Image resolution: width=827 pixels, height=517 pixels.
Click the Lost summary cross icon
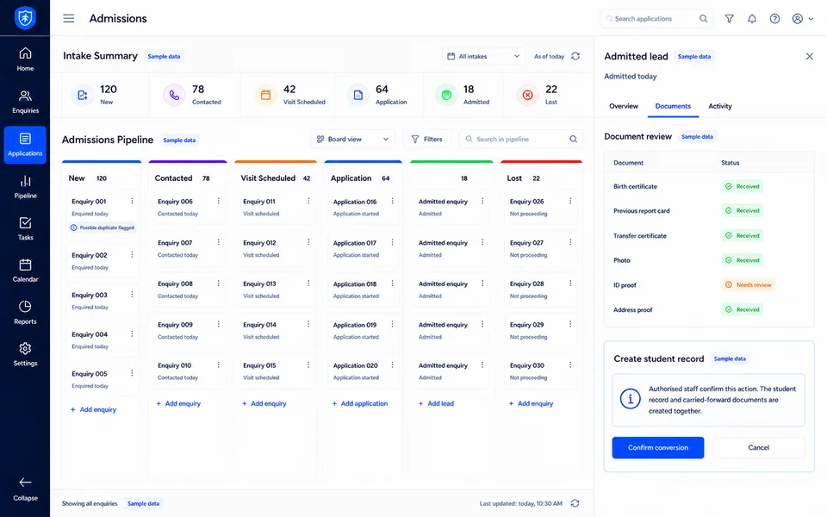point(527,95)
